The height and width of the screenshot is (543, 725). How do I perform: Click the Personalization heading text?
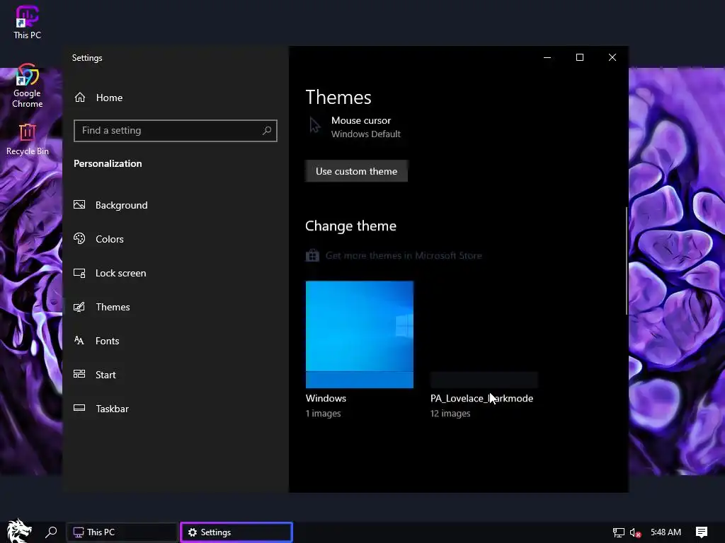point(108,163)
